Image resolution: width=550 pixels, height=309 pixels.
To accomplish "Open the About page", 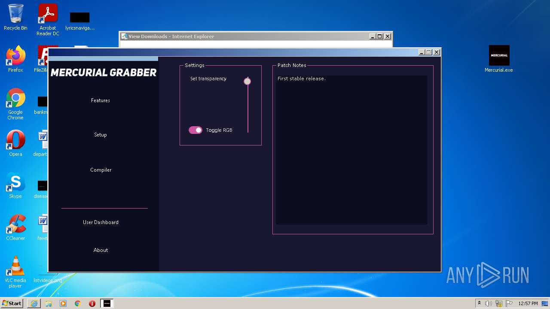I will (101, 250).
